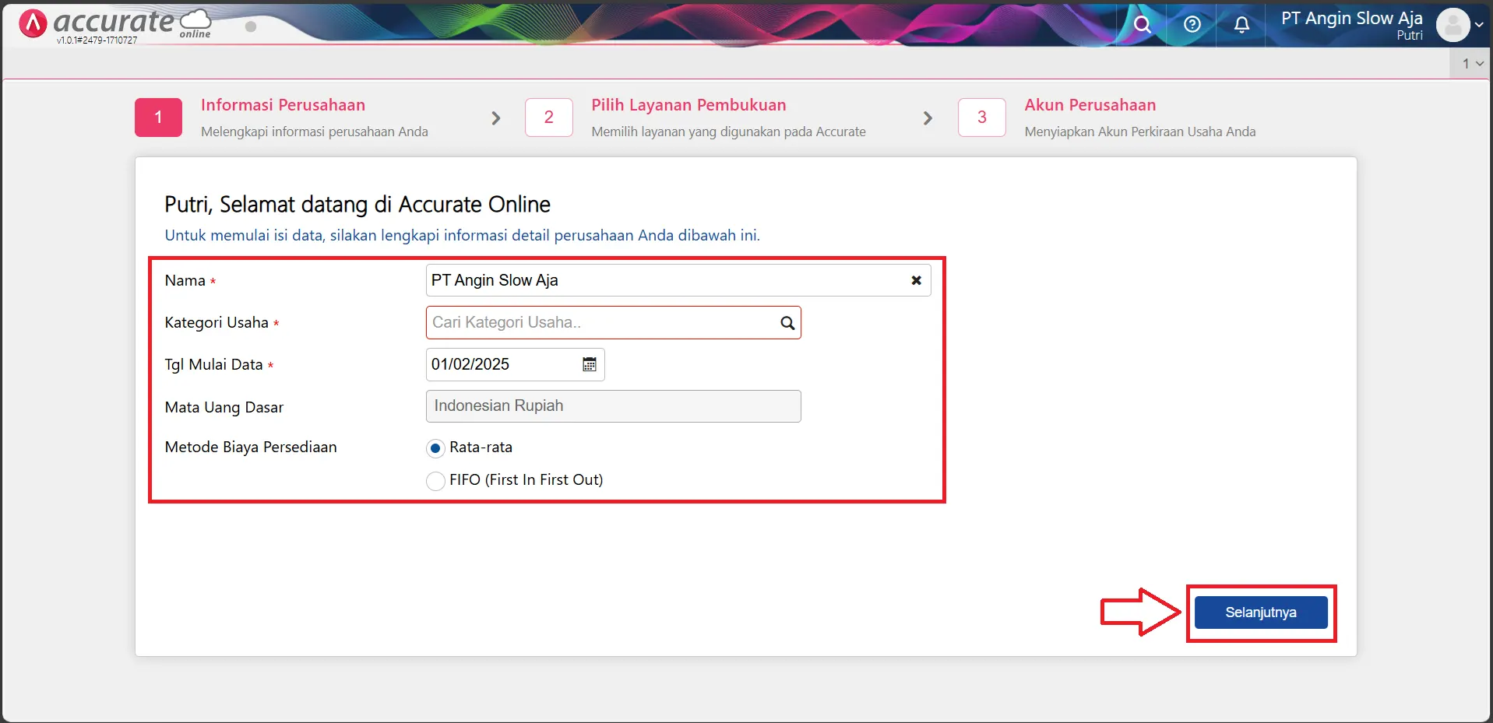Click the chevron after Pilih Layanan Pembukuan step
Viewport: 1493px width, 723px height.
click(928, 118)
